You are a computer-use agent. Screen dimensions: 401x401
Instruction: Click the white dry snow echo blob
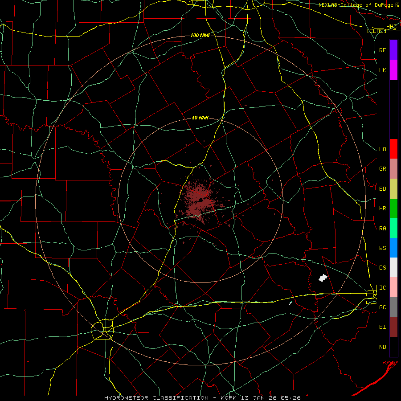pyautogui.click(x=323, y=278)
